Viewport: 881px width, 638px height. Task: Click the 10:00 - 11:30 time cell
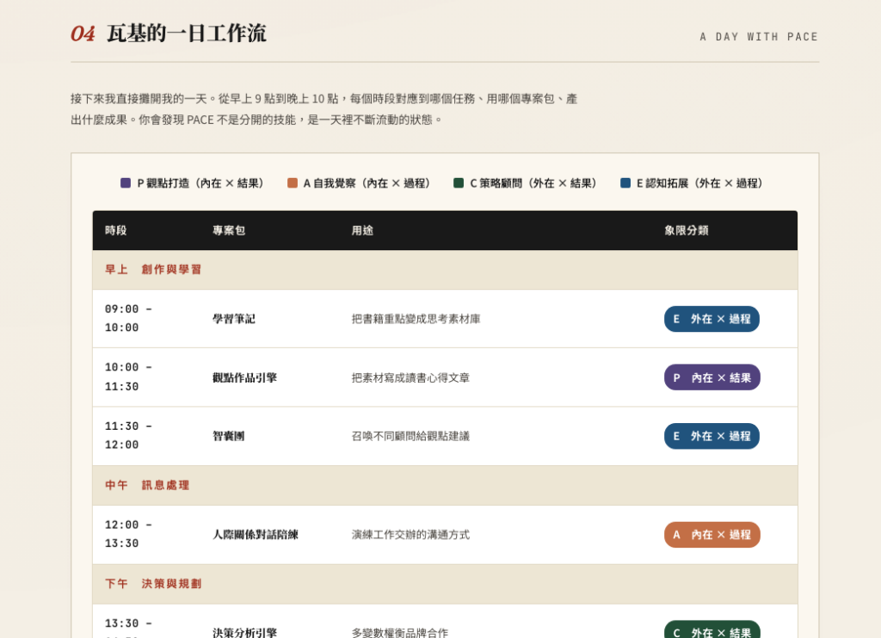pyautogui.click(x=128, y=377)
